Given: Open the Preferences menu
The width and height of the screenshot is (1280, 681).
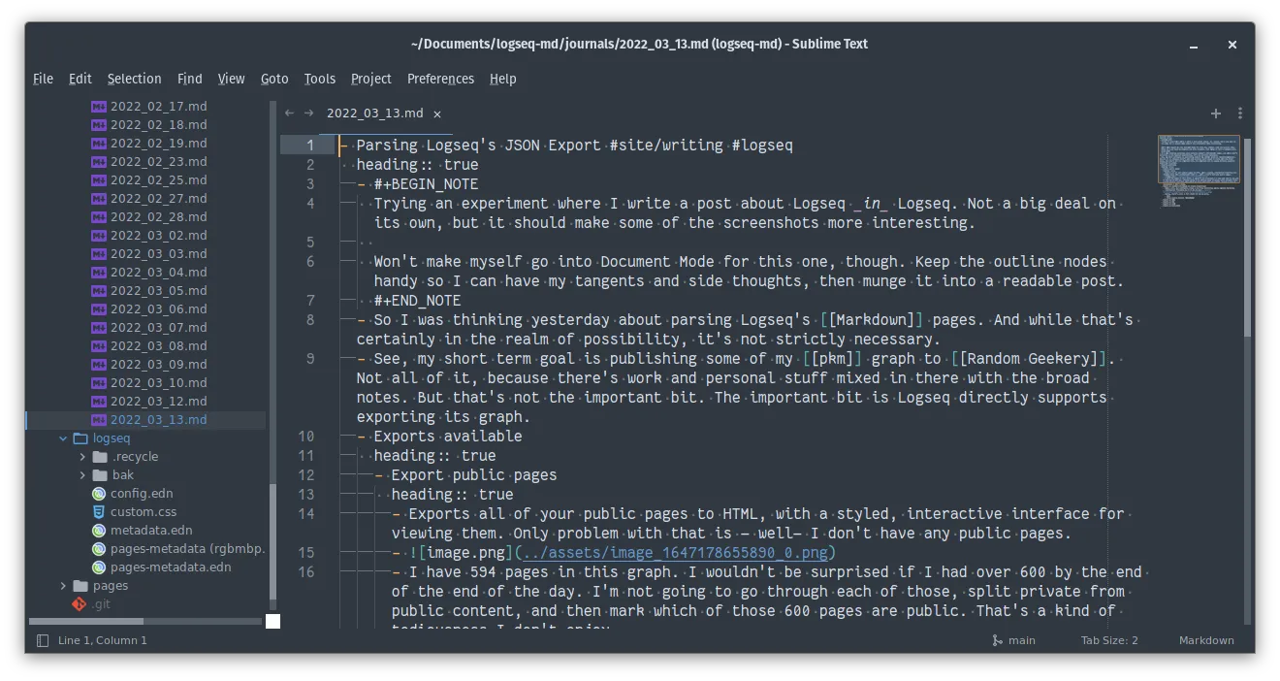Looking at the screenshot, I should pyautogui.click(x=440, y=79).
